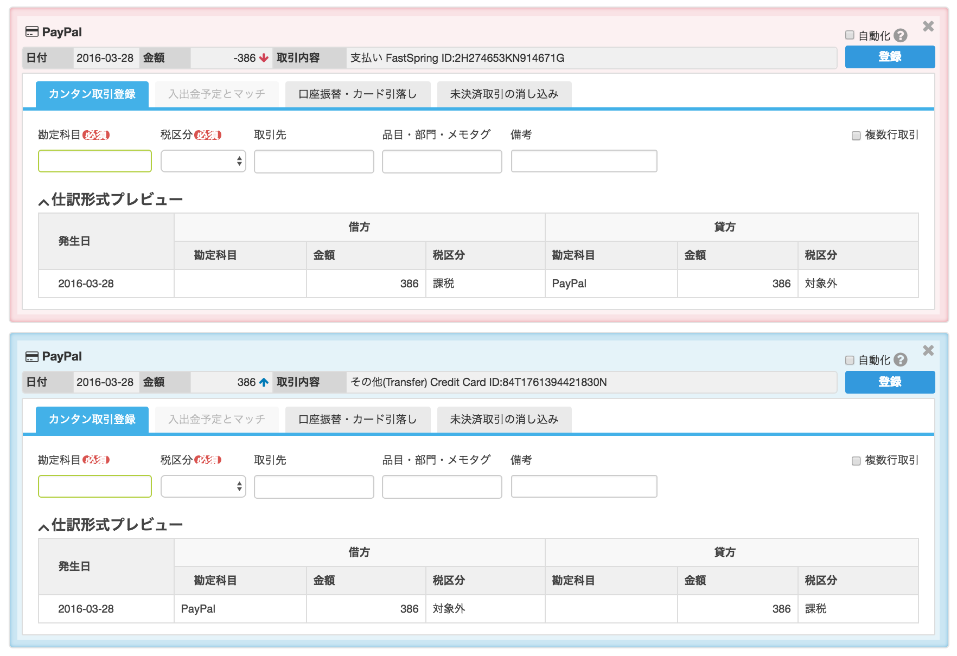Open 未決済取引の消し込み tab in the FastSpring panel

pos(505,94)
